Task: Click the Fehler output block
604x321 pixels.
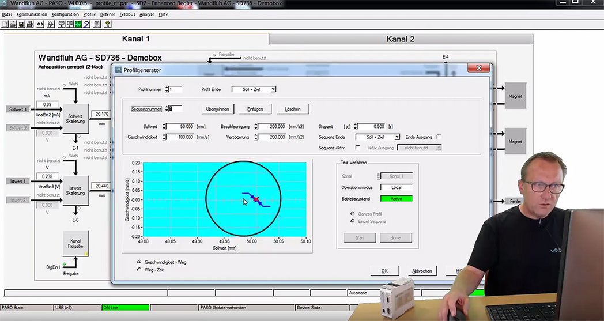Action: (515, 201)
